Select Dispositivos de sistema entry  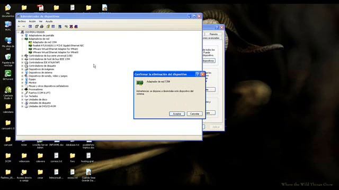[x=40, y=73]
